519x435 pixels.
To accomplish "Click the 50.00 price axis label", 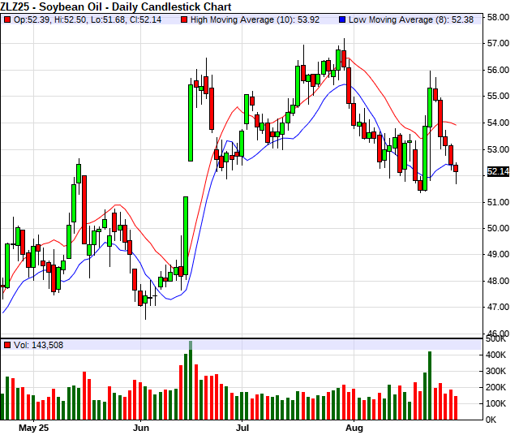I will (x=498, y=228).
